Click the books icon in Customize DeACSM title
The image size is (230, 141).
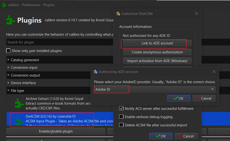click(x=118, y=14)
